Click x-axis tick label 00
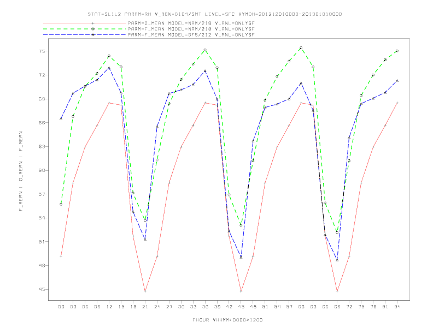The image size is (433, 334). [x=61, y=307]
